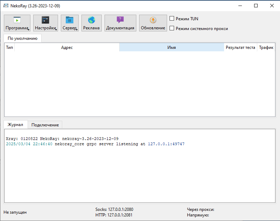Click Обновление orange arrow icon

click(x=153, y=20)
